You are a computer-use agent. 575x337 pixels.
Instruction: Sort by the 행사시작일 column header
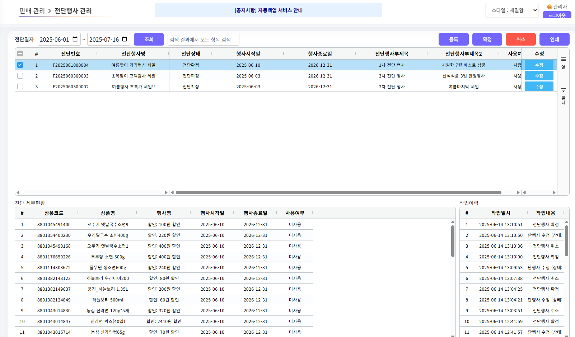point(248,53)
